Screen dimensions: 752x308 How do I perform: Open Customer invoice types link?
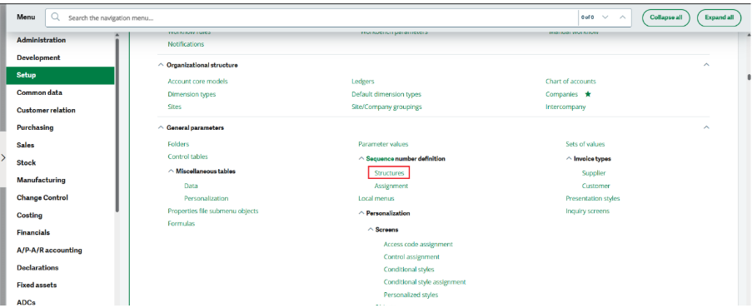(596, 186)
